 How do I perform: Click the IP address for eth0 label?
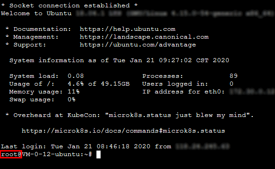[184, 92]
